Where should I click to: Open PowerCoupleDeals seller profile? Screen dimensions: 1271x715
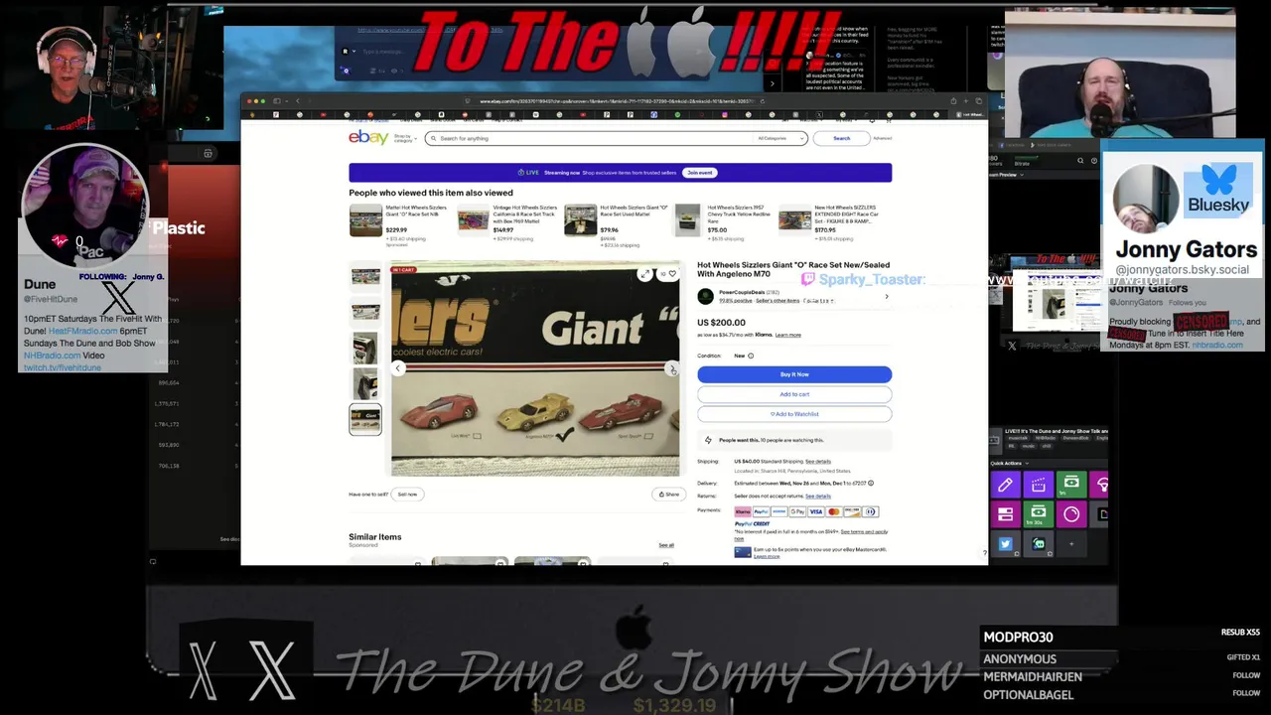[742, 292]
